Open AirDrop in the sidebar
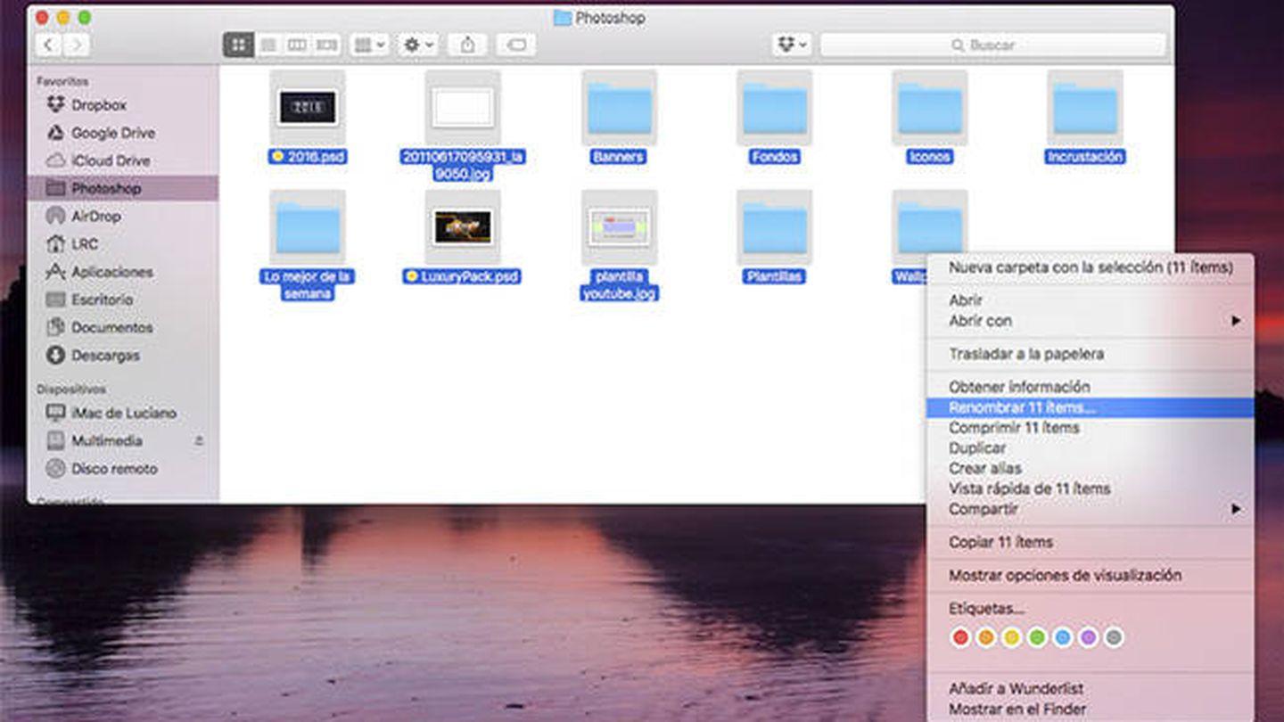Viewport: 1284px width, 722px height. click(x=95, y=216)
